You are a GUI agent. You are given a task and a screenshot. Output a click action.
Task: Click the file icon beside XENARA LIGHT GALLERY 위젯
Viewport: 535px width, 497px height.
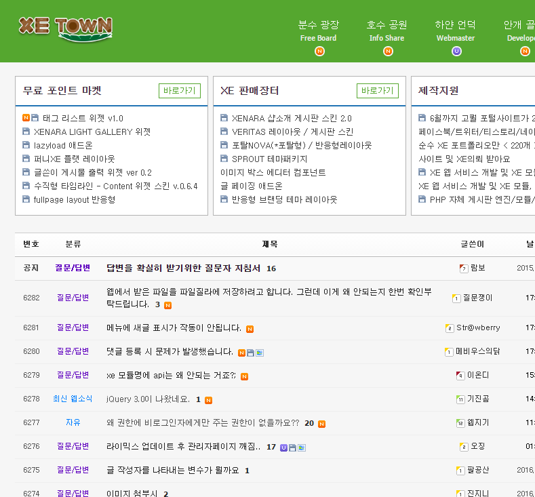26,132
